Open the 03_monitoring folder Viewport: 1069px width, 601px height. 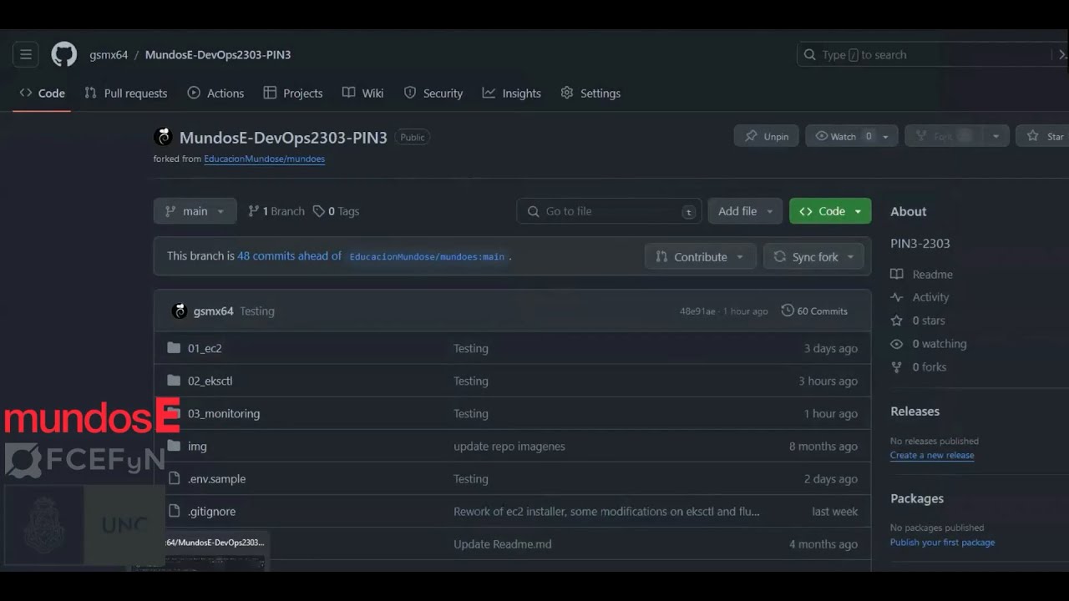click(x=224, y=413)
